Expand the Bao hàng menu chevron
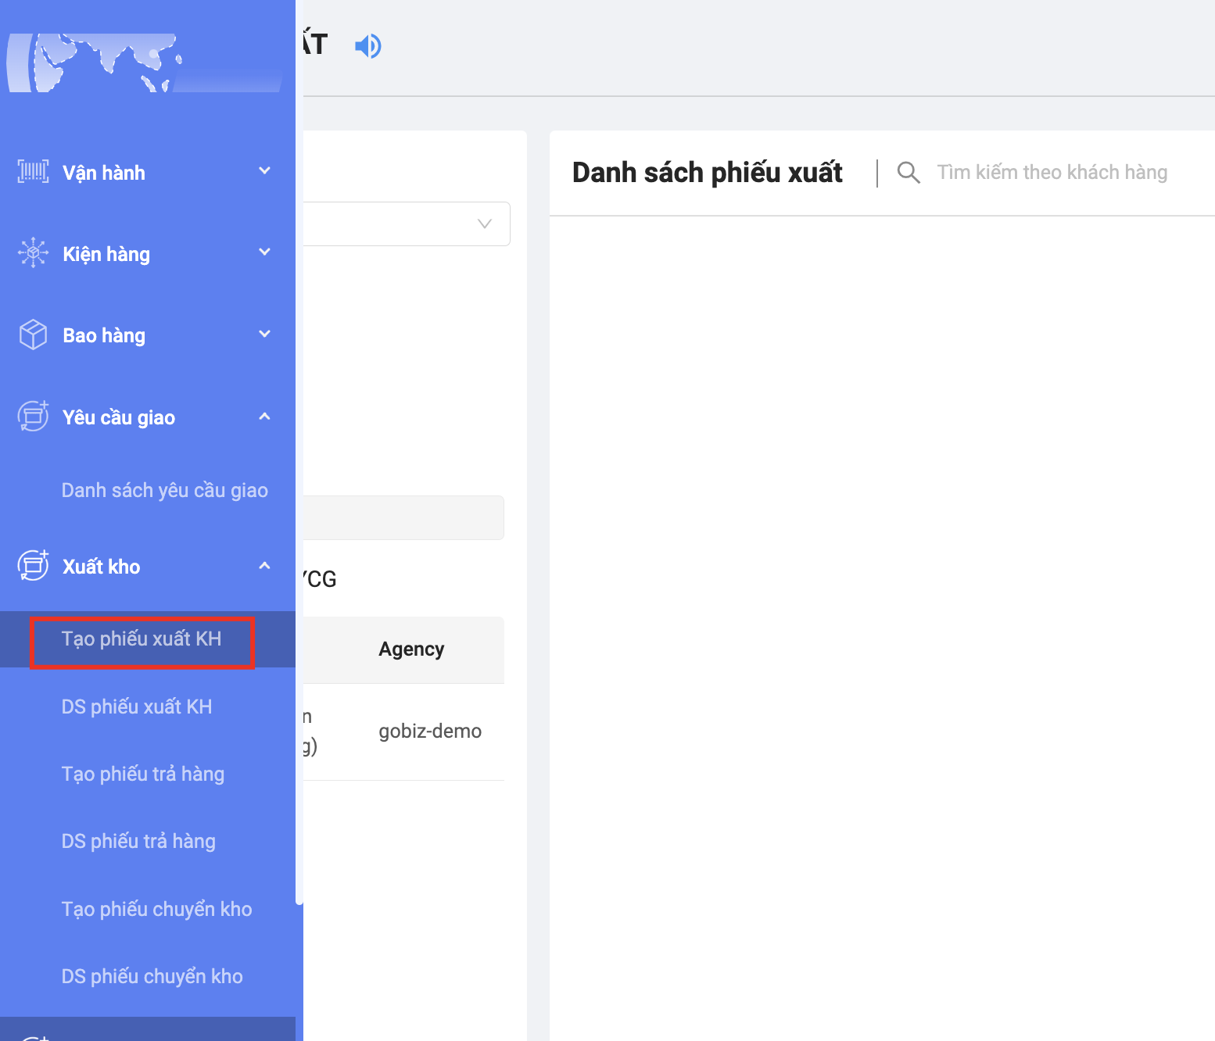 (264, 334)
